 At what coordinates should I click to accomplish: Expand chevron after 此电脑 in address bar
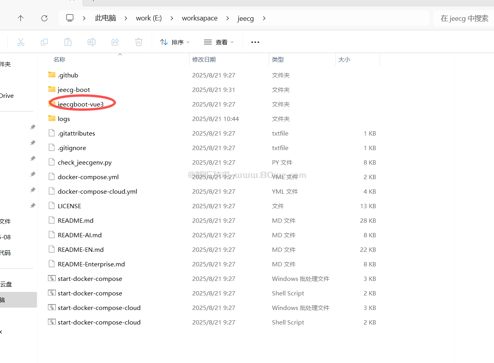tap(126, 18)
